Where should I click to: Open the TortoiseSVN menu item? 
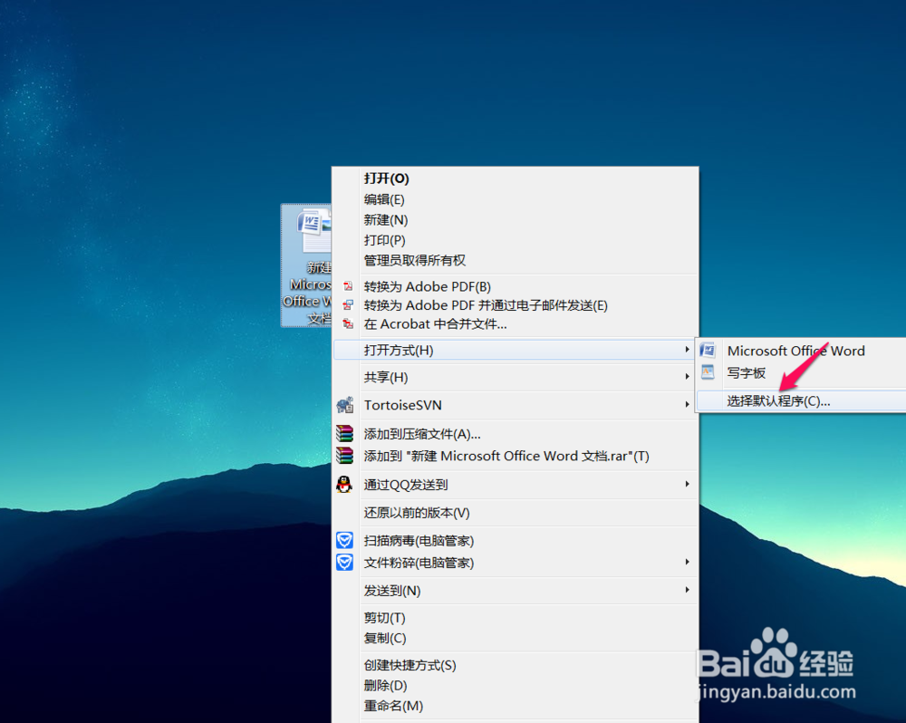[516, 405]
